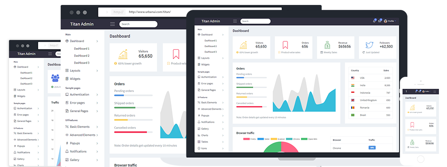Open the mail envelope icon in laptop screen header

(380, 21)
